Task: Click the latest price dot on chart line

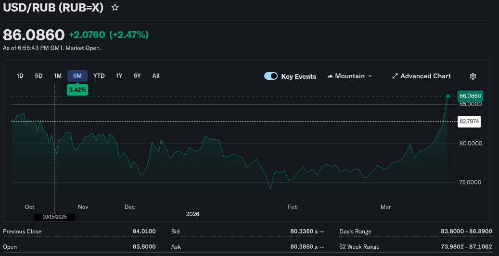Action: pyautogui.click(x=448, y=96)
